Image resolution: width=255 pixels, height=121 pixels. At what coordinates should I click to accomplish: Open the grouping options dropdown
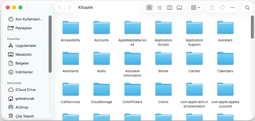(x=195, y=8)
